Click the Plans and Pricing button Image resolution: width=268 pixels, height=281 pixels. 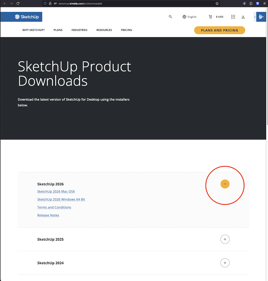pos(219,30)
